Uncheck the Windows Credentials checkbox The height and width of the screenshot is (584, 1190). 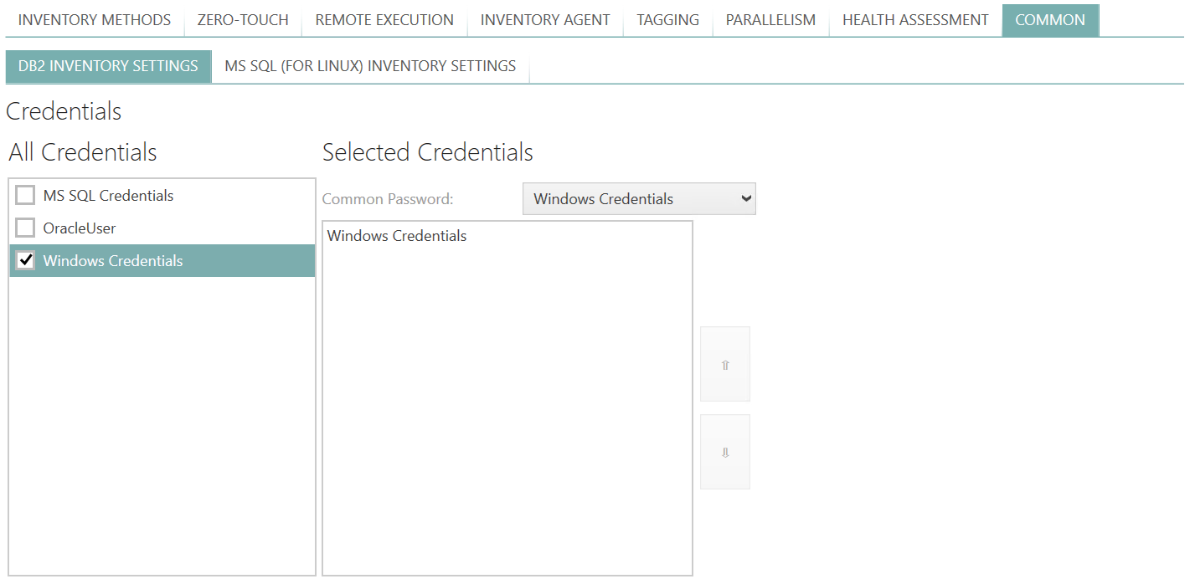(24, 260)
